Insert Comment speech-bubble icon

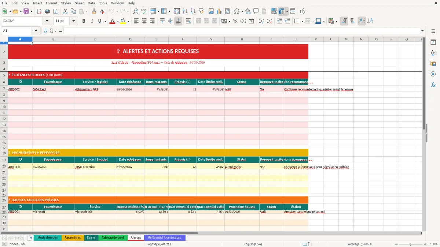256,11
